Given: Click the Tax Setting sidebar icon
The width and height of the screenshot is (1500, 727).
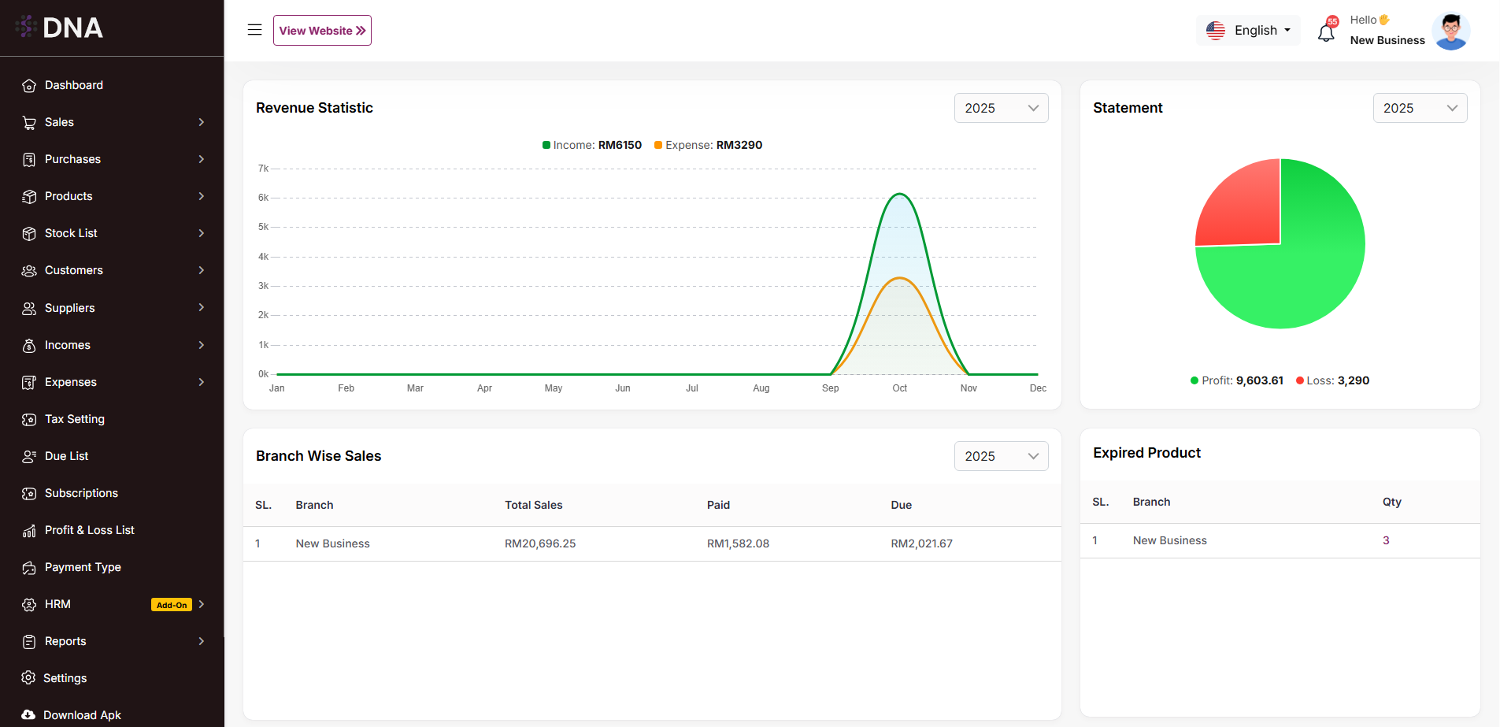Looking at the screenshot, I should [29, 420].
